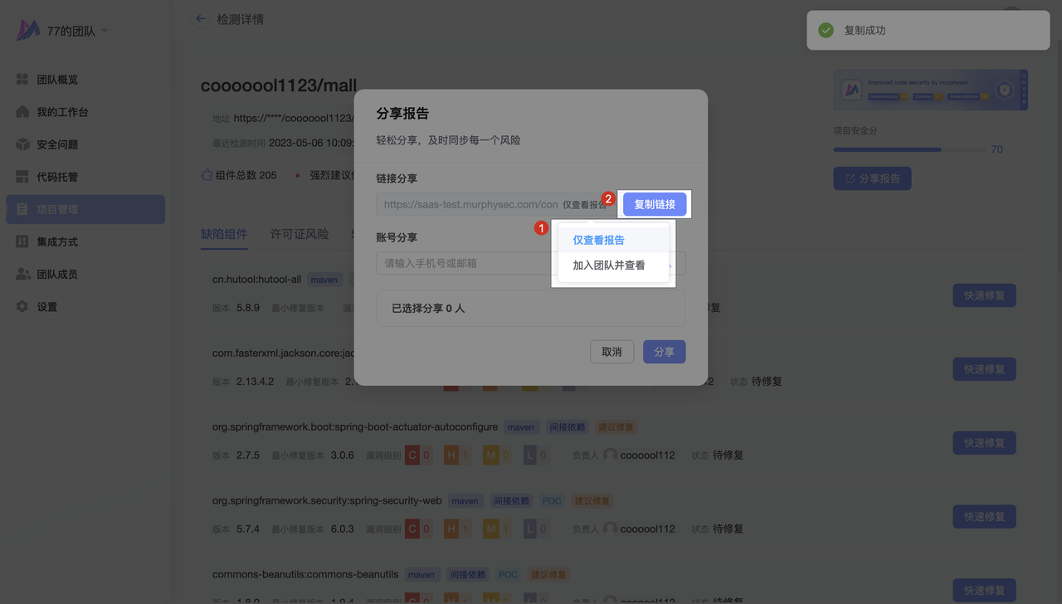Click the 安全问题 cube icon
1062x604 pixels.
pyautogui.click(x=22, y=144)
